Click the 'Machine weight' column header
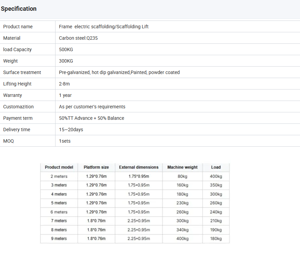 [x=182, y=167]
